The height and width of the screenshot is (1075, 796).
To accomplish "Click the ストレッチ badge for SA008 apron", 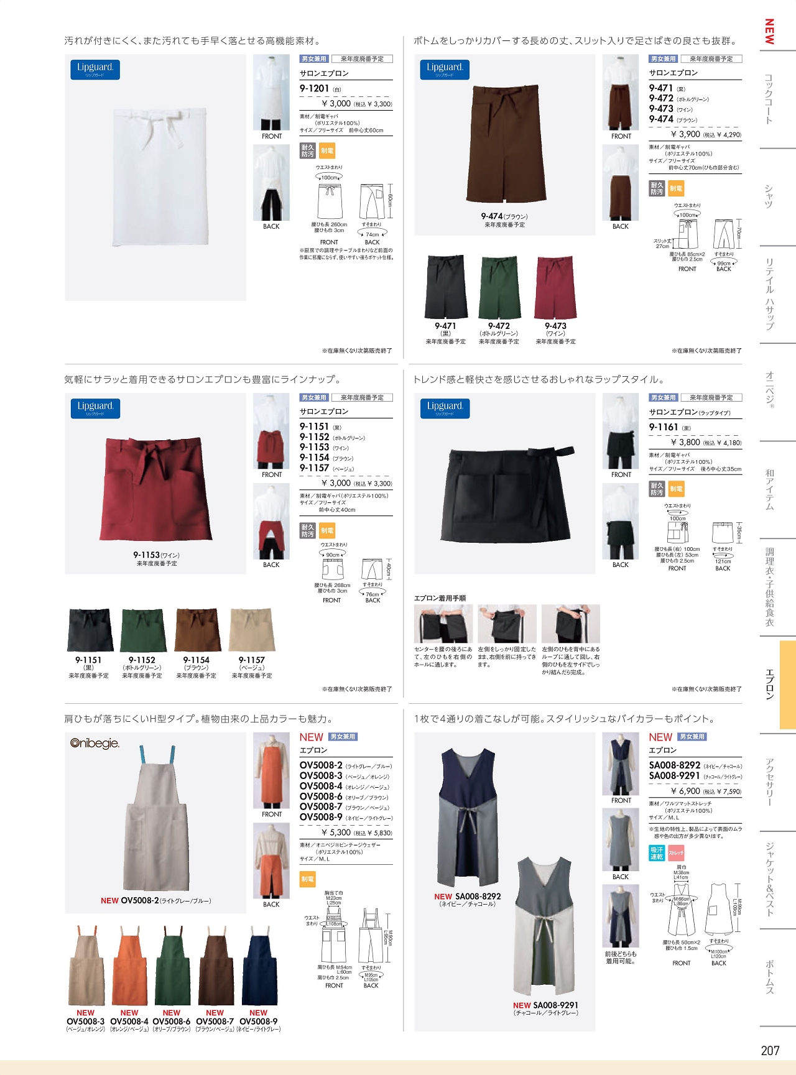I will pos(677,853).
